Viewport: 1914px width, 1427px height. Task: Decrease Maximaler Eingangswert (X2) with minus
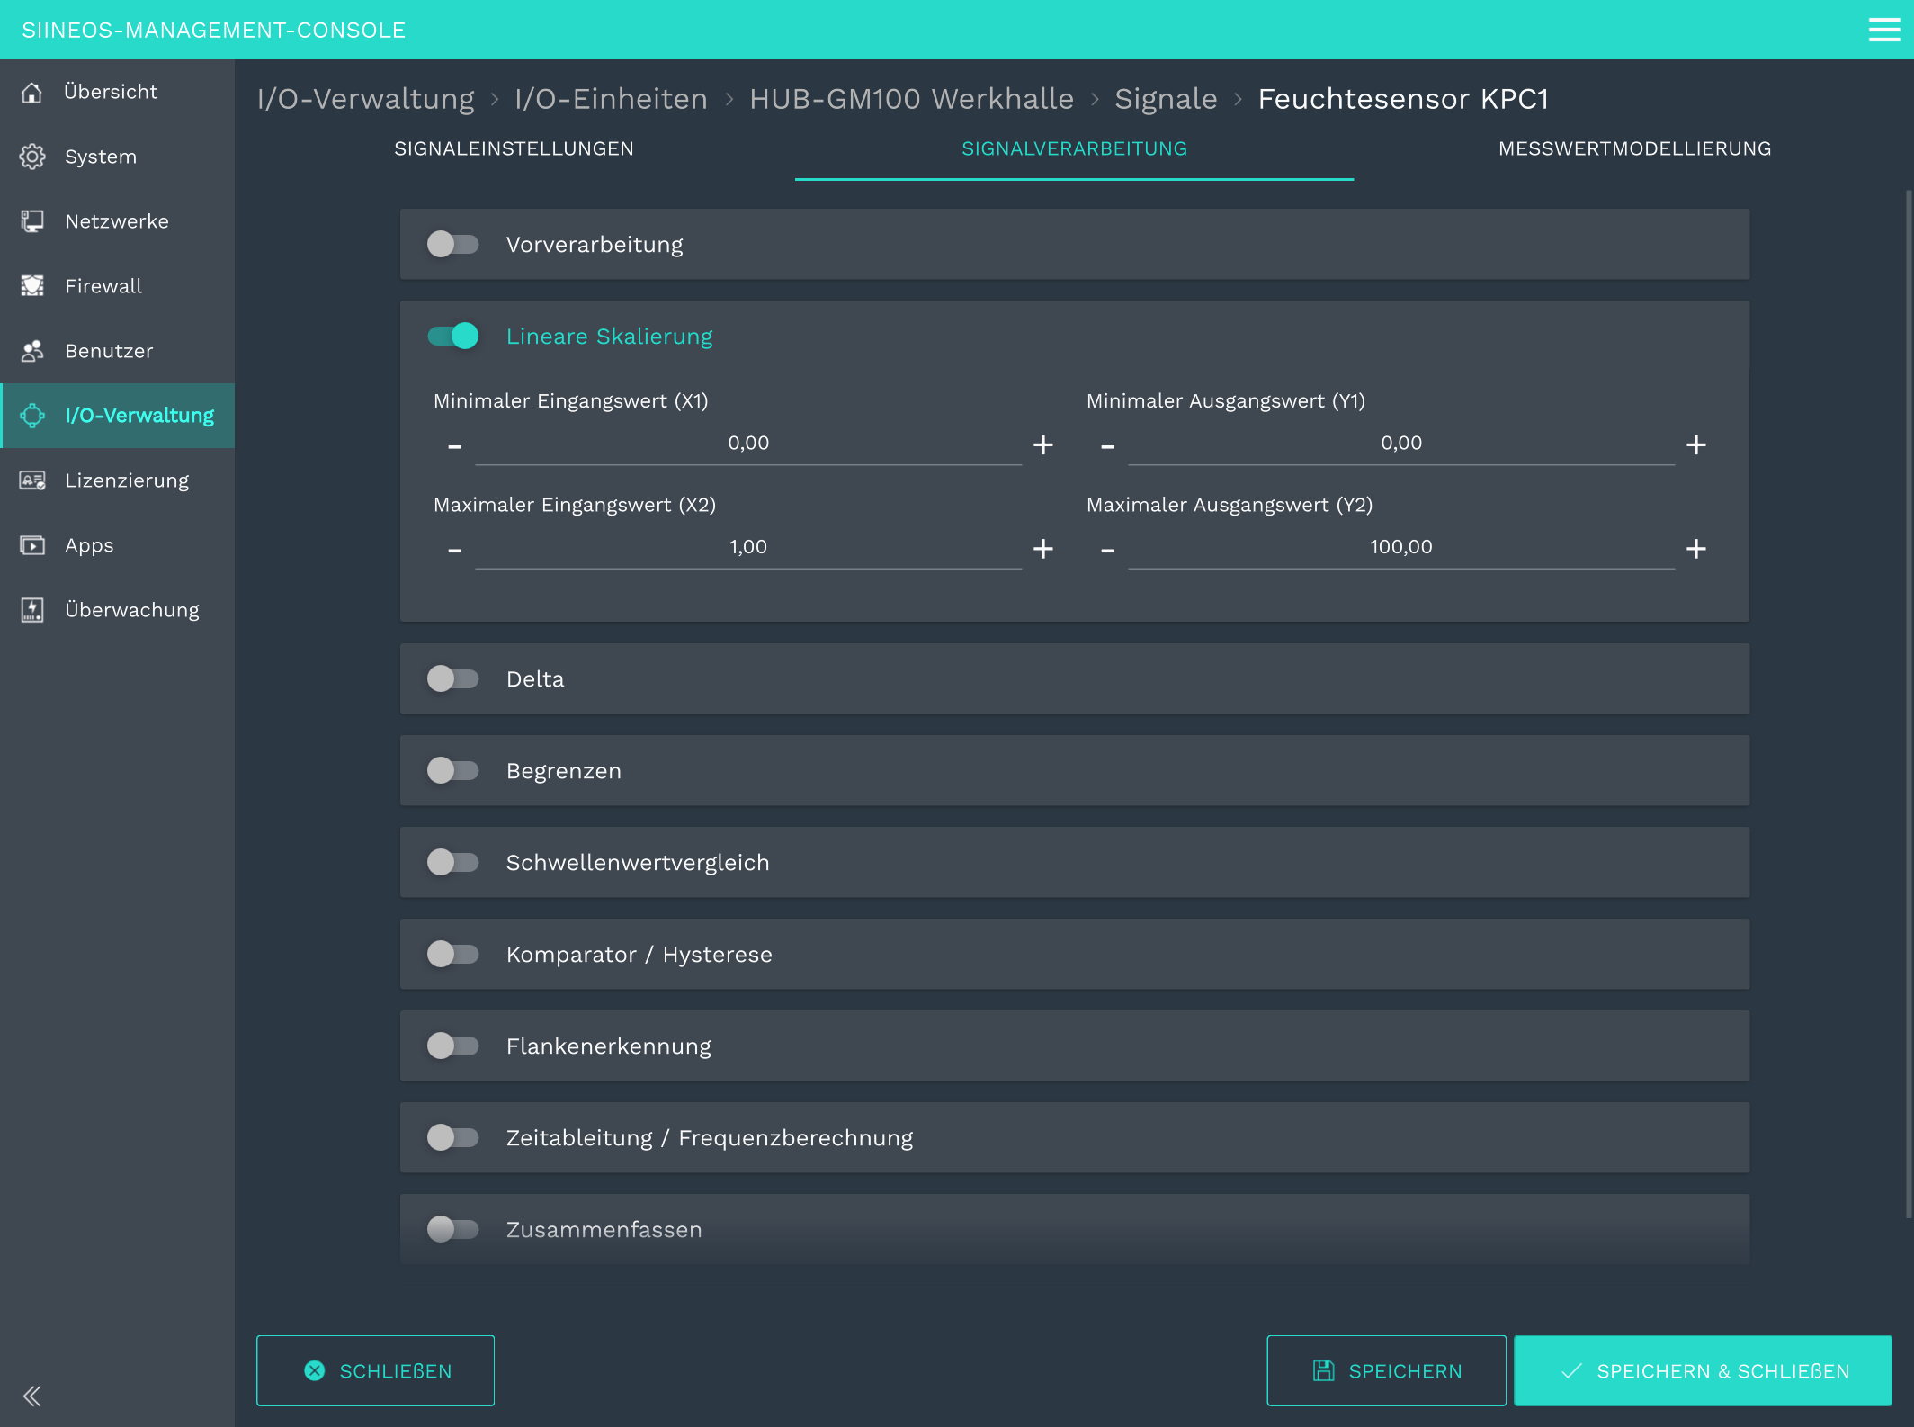(x=455, y=549)
